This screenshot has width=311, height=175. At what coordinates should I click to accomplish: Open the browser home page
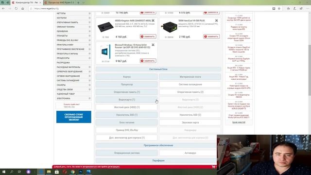23,9
